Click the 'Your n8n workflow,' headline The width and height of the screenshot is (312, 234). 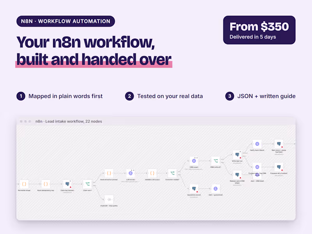[85, 42]
